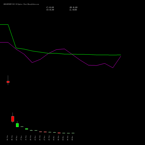Select the green candlestick at 18 Nov
This screenshot has width=145, height=145.
click(x=27, y=129)
